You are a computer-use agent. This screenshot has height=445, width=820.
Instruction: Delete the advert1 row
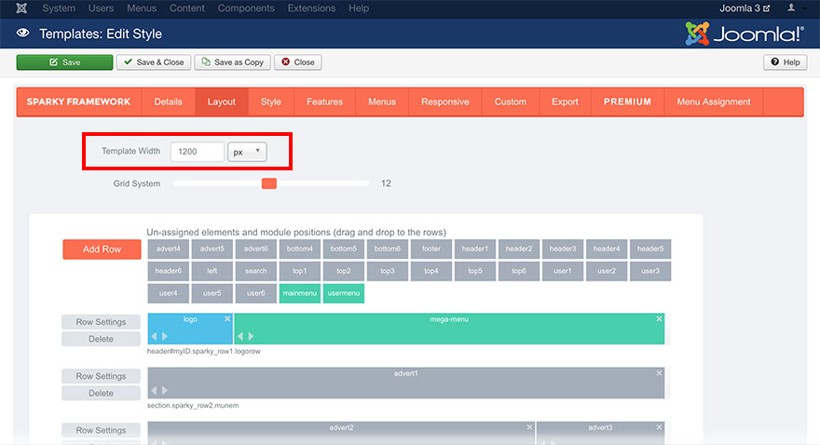pos(101,393)
